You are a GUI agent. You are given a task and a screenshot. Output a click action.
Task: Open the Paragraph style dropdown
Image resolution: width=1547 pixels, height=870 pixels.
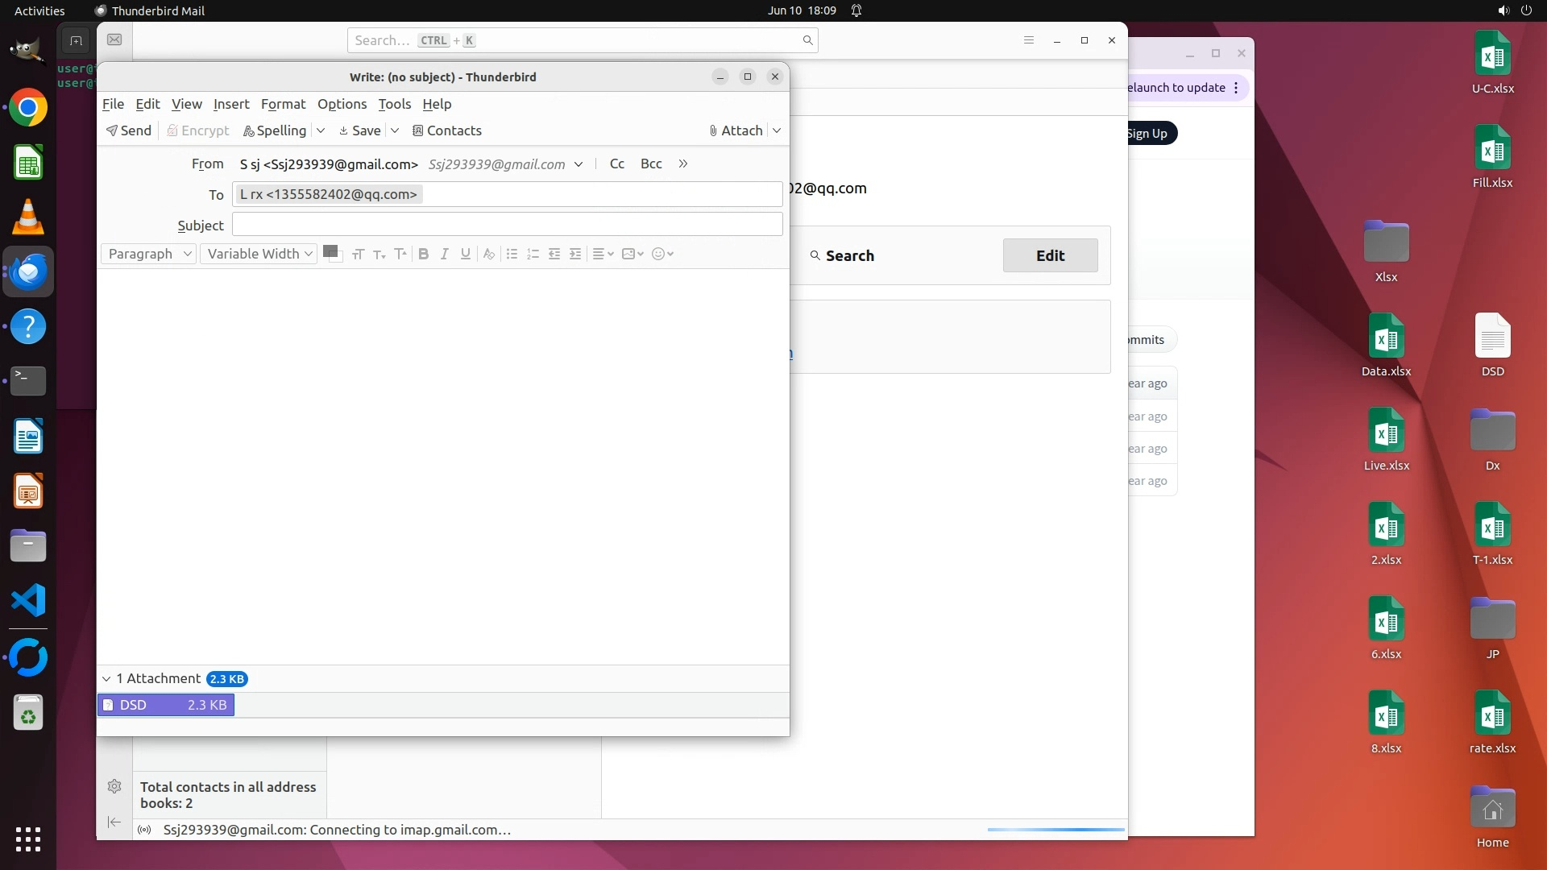[x=149, y=254]
